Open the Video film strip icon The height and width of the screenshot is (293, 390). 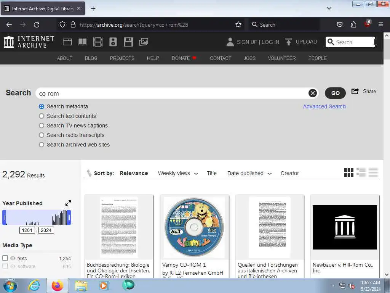98,42
